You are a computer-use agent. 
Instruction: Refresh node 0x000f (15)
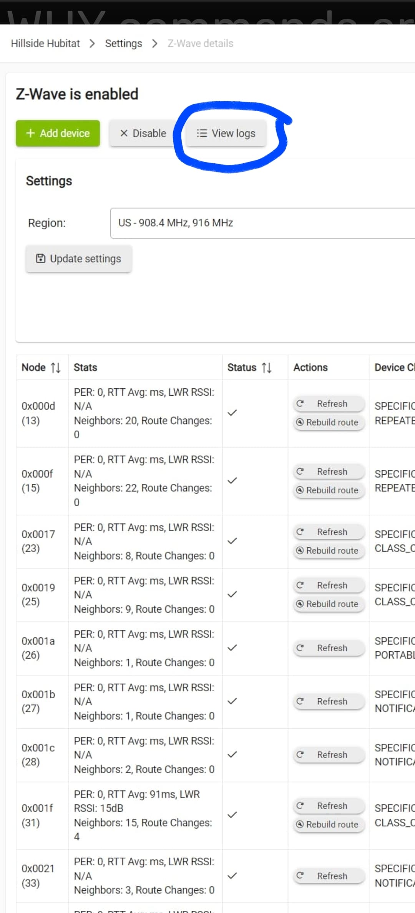click(x=329, y=472)
